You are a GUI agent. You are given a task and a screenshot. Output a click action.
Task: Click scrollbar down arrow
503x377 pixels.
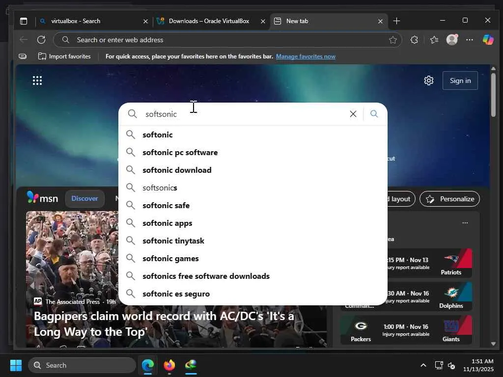pos(493,344)
